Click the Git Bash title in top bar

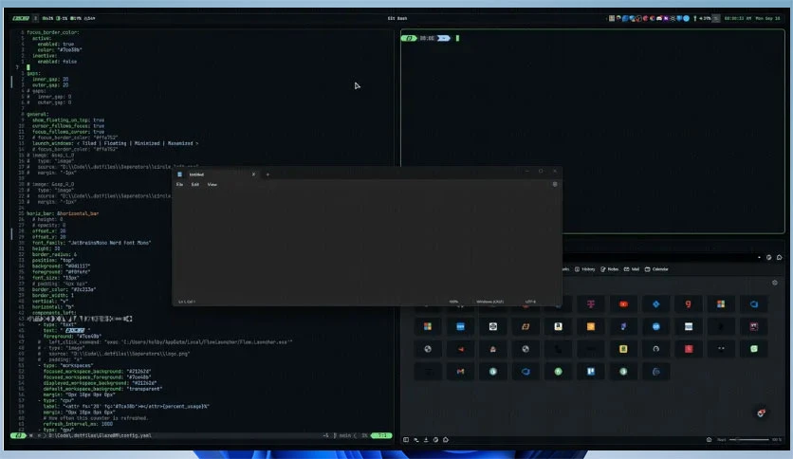click(x=397, y=18)
